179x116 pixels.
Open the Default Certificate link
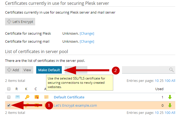(x=69, y=97)
